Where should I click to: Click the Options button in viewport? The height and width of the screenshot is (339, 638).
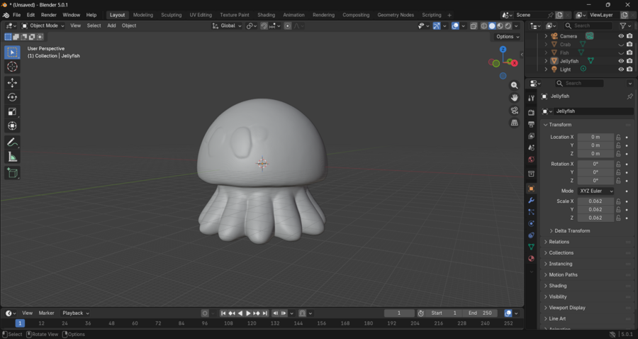[x=507, y=37]
